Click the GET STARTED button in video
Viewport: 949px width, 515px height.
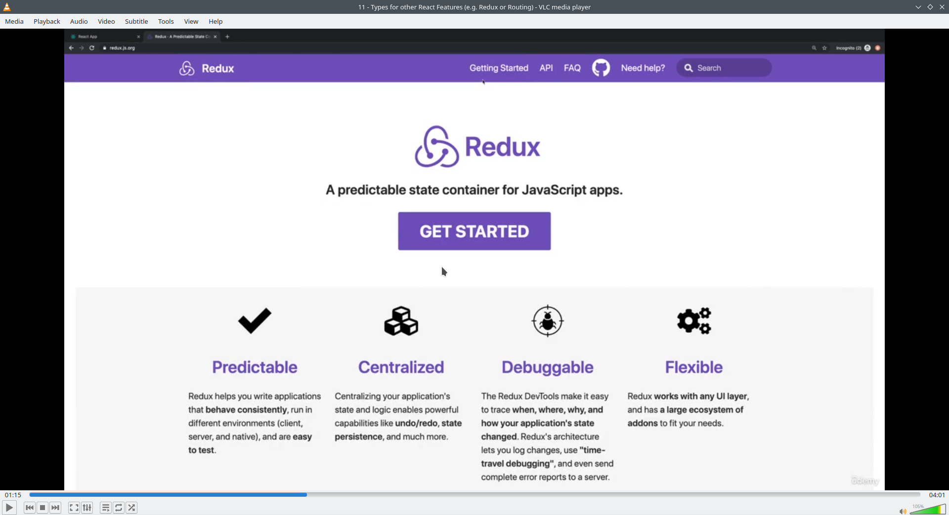474,231
